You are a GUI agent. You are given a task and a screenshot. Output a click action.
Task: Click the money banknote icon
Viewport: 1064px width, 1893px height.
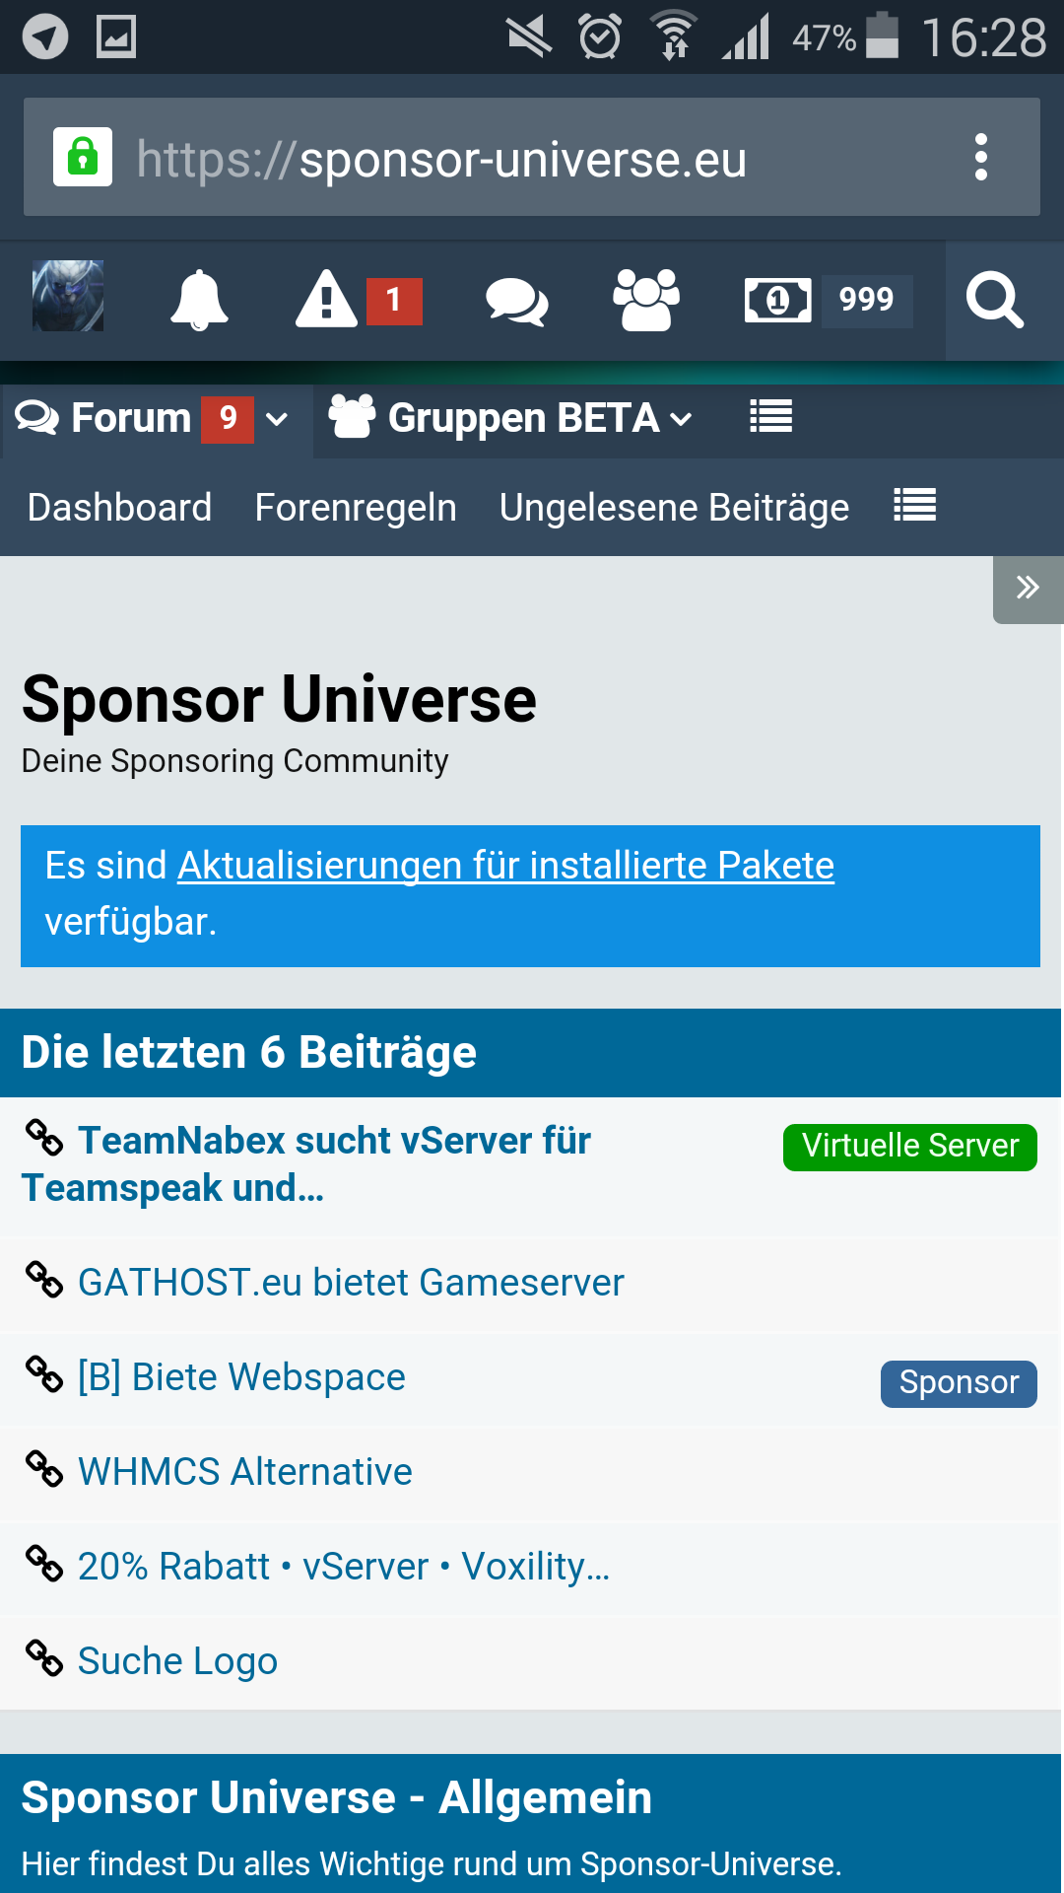click(778, 300)
